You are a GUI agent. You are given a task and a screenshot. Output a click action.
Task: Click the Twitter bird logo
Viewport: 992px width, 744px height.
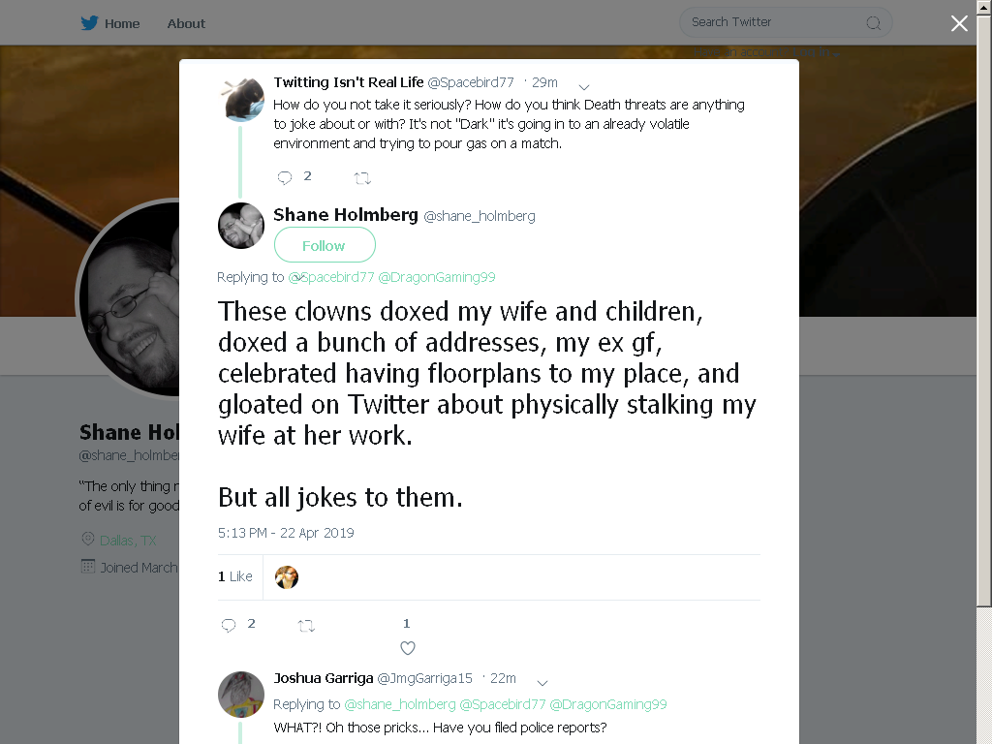[89, 23]
